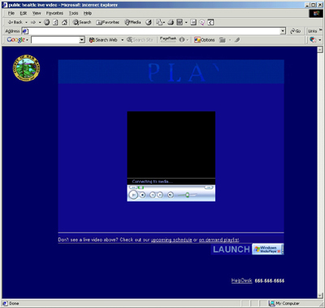Click play on the embedded media player
Image resolution: width=325 pixels, height=308 pixels.
pyautogui.click(x=133, y=194)
